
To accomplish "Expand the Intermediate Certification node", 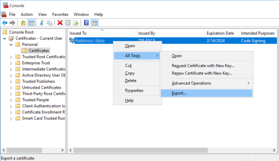I will click(11, 69).
